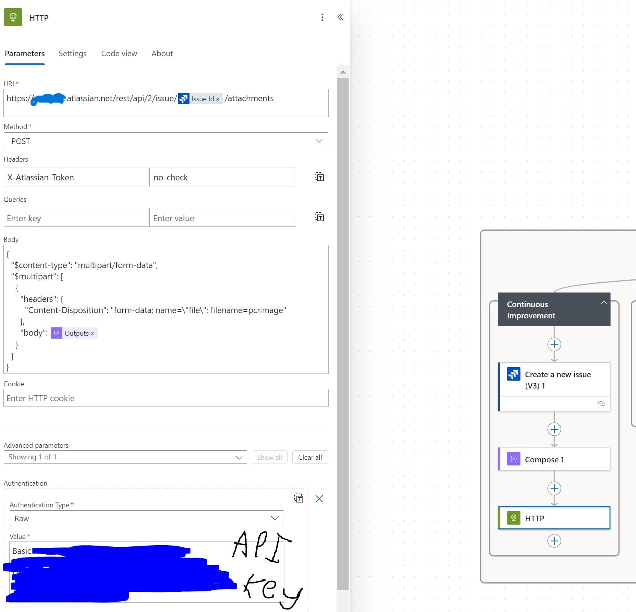The width and height of the screenshot is (636, 612).
Task: Add step between Create issue and Compose 1
Action: 554,429
